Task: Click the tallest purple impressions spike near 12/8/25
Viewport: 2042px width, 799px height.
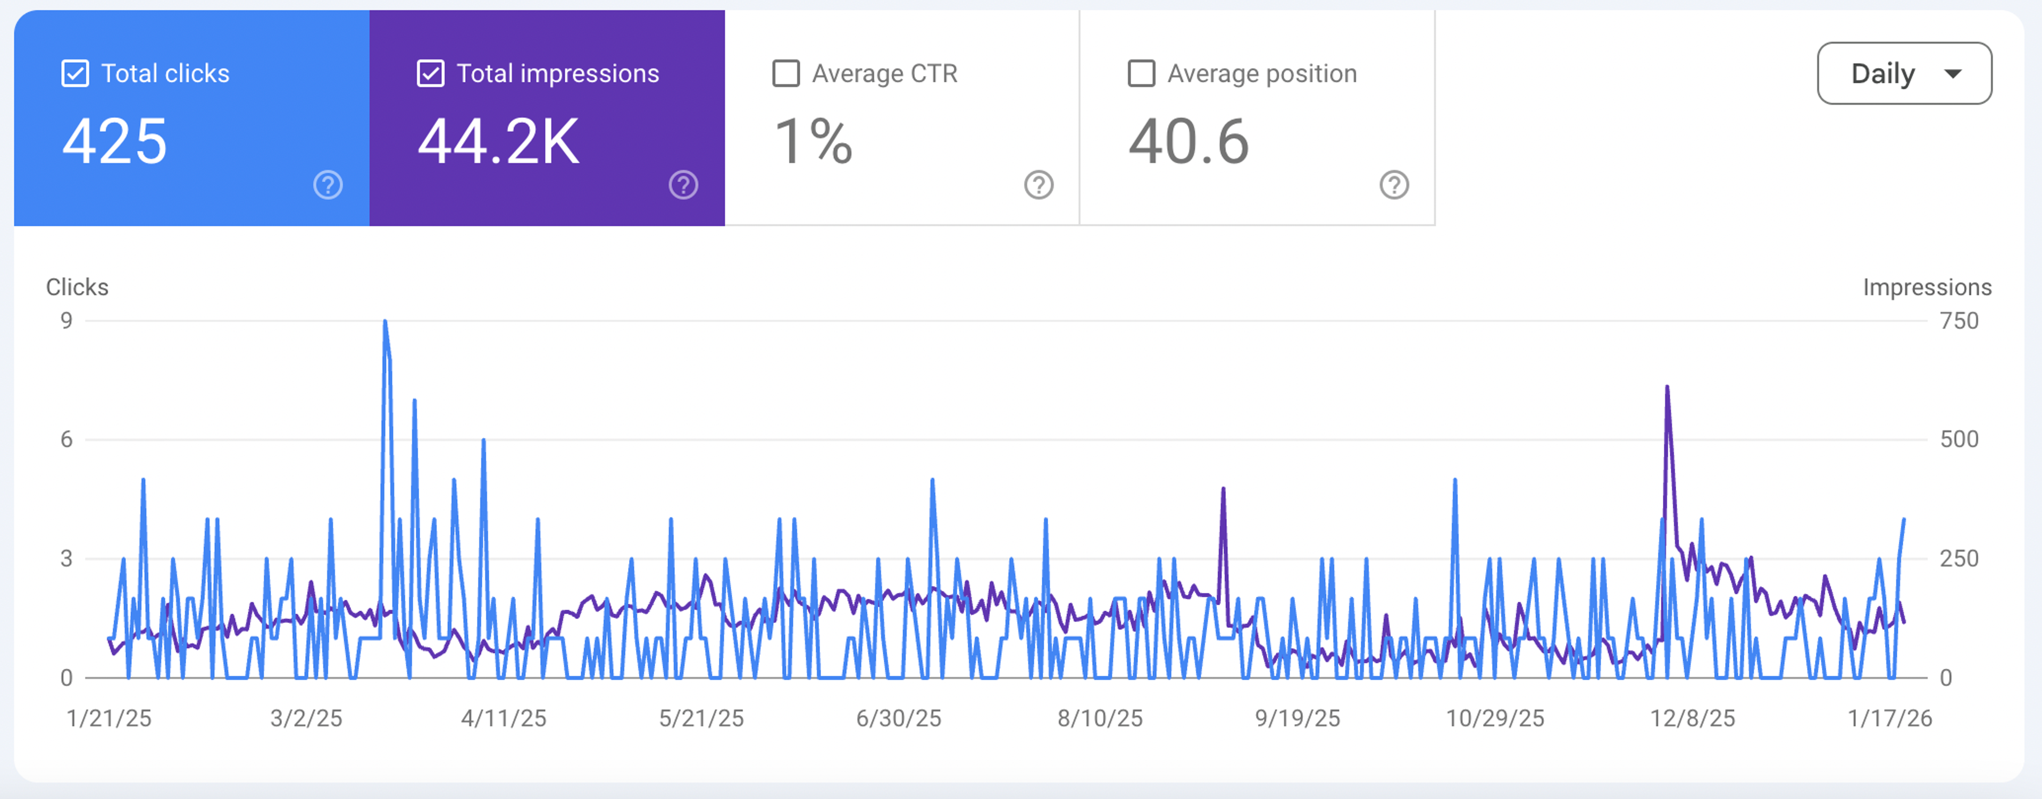Action: [x=1667, y=387]
